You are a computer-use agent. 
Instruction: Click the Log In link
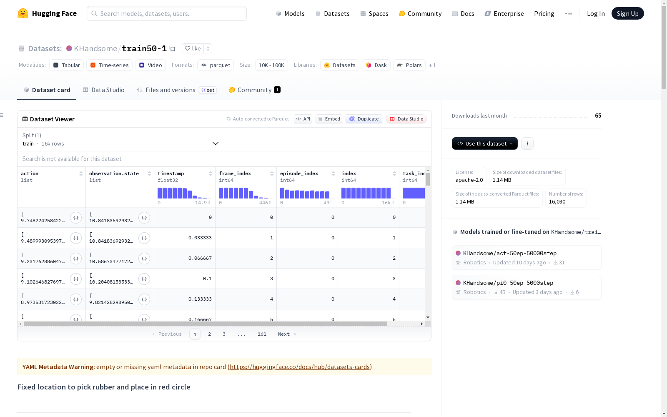pyautogui.click(x=596, y=13)
